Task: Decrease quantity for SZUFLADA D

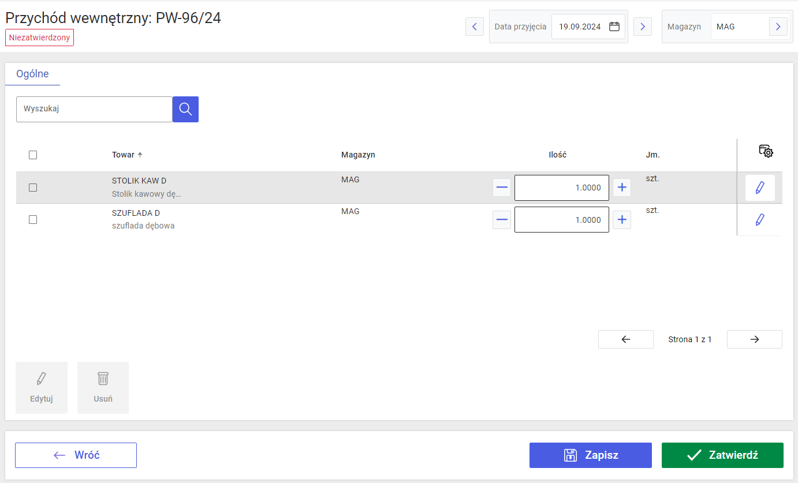Action: [502, 220]
